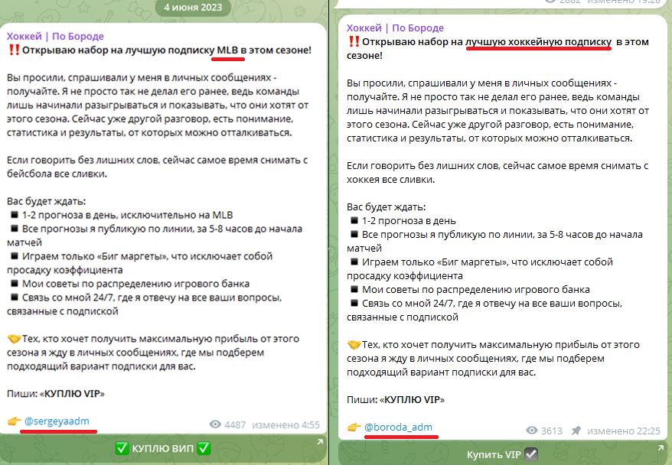Screen dimensions: 672x465
Task: Click "Пиши: «КУПЛЮ VIP»" in the MLB post
Action: [x=56, y=394]
